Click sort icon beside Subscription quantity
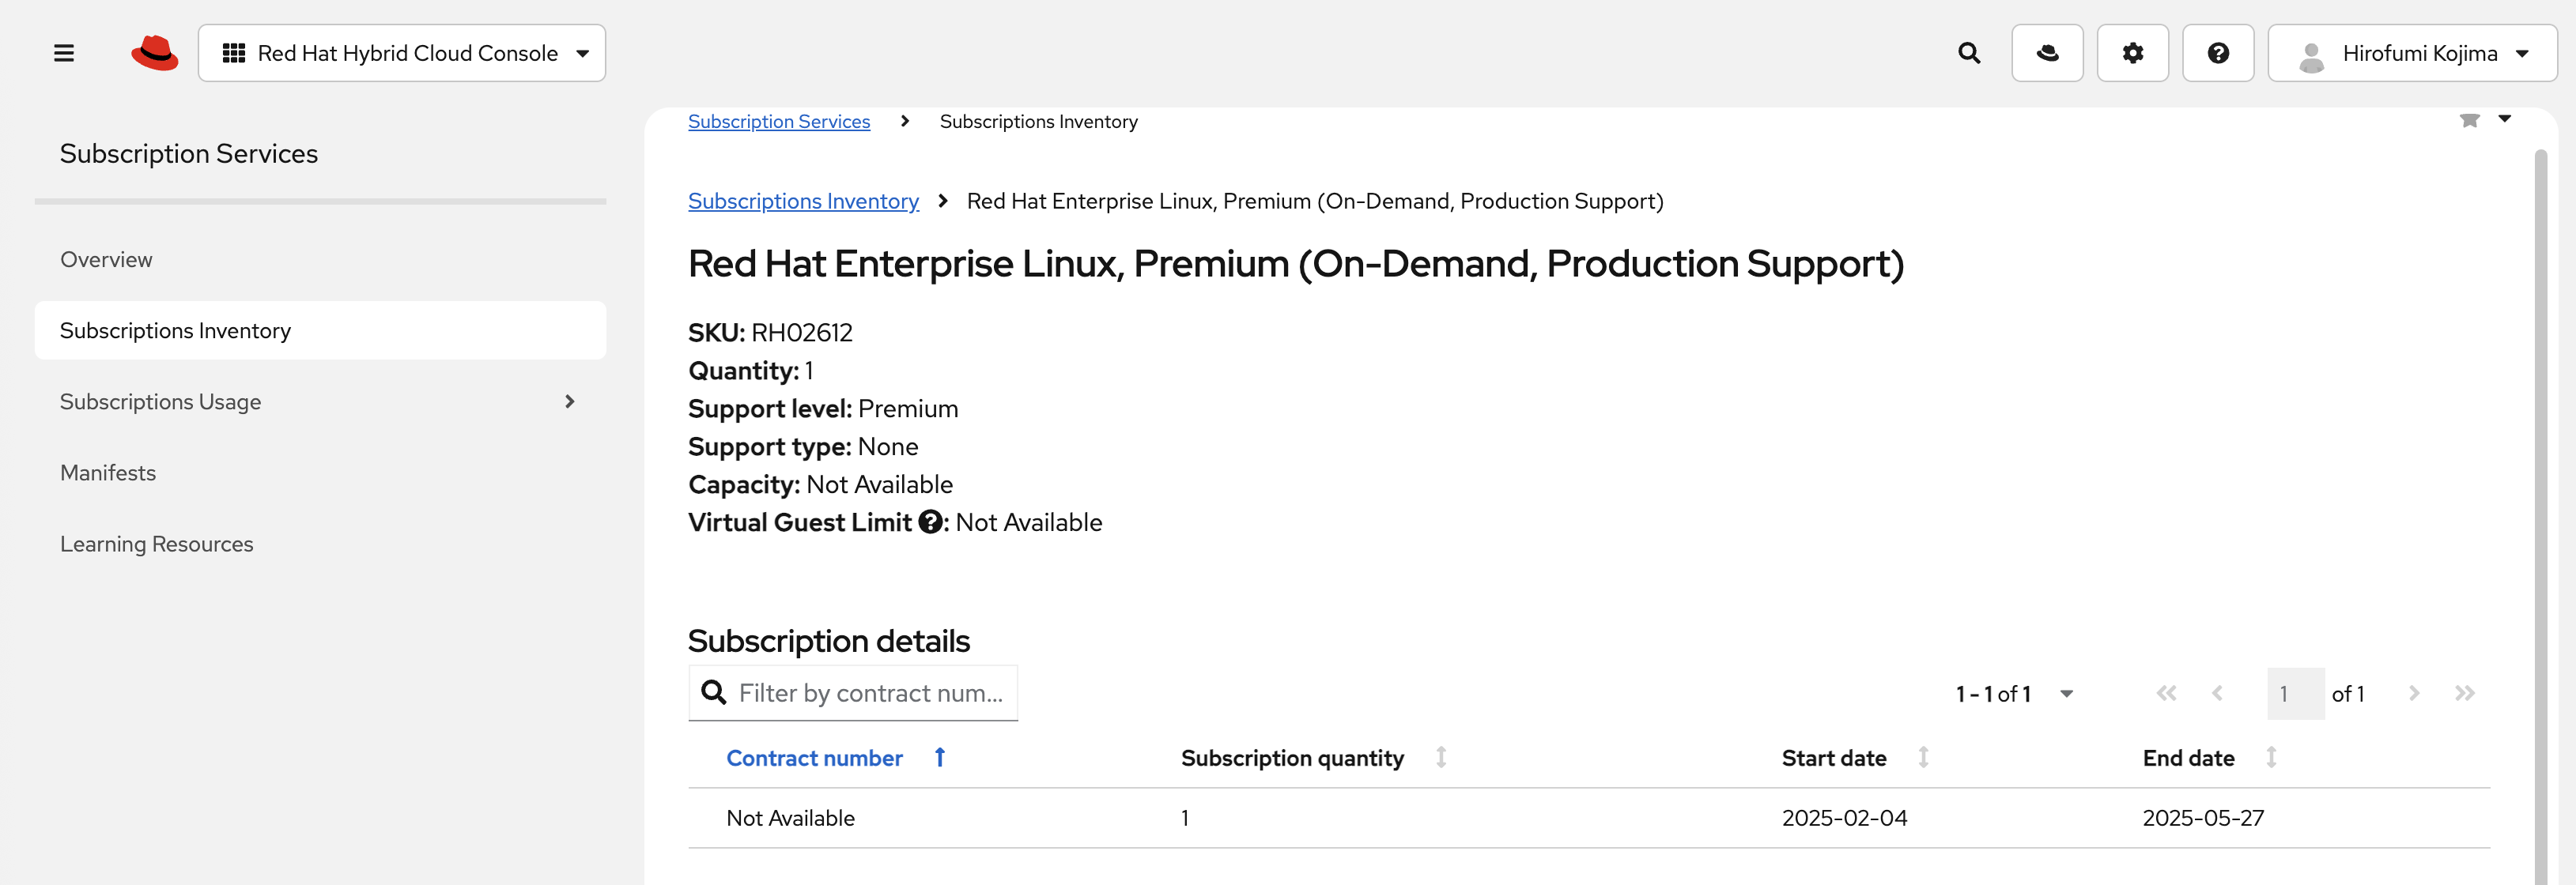The width and height of the screenshot is (2576, 885). click(x=1441, y=758)
